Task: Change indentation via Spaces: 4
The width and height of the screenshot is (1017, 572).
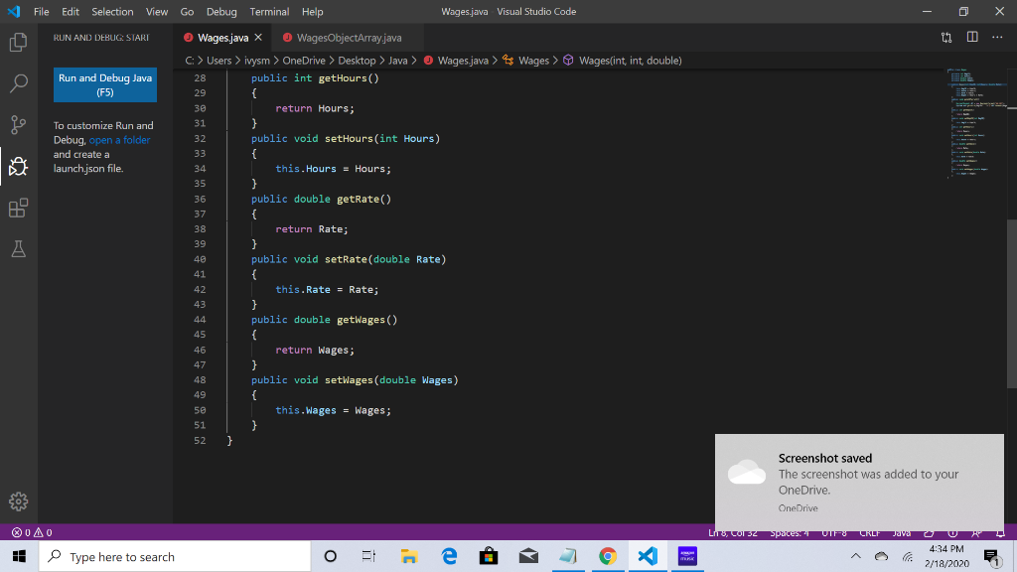Action: tap(789, 533)
